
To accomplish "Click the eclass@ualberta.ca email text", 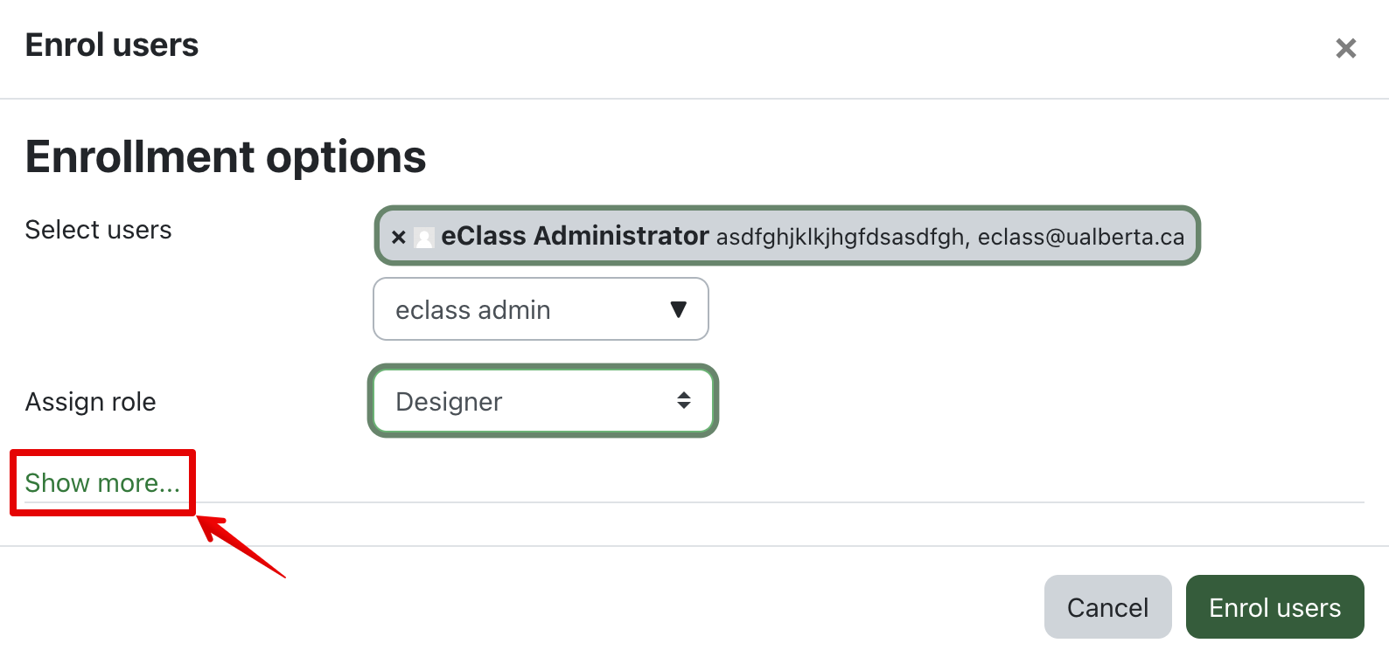I will click(x=1080, y=238).
